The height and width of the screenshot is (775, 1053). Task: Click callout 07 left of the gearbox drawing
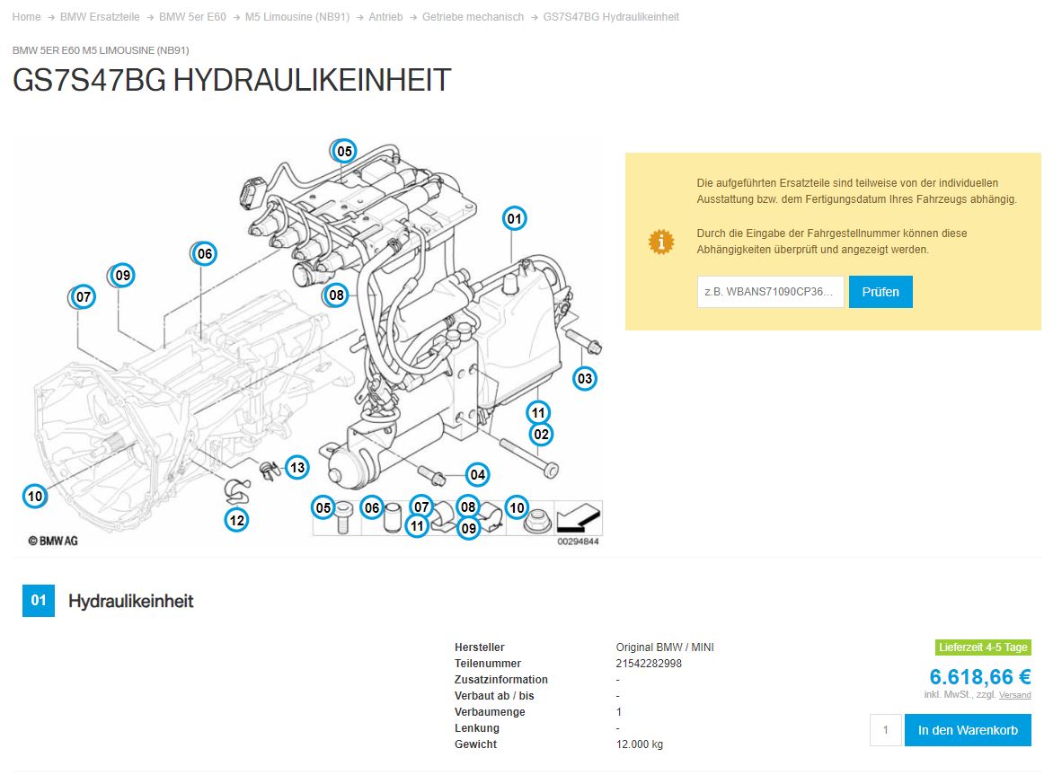pos(84,296)
